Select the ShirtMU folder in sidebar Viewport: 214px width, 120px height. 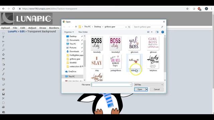73,63
